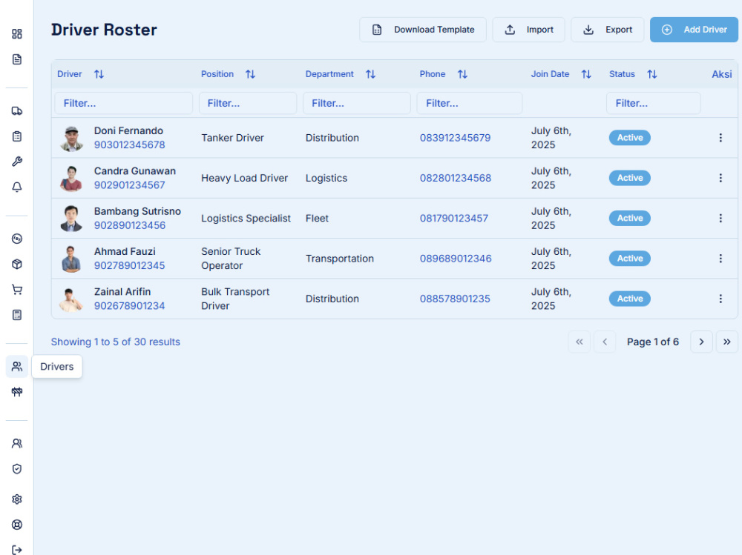Jump to last page of results
Viewport: 742px width, 555px height.
(727, 342)
